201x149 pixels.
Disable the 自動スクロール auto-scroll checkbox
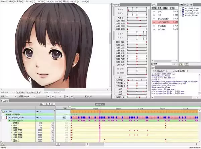[x=177, y=71]
